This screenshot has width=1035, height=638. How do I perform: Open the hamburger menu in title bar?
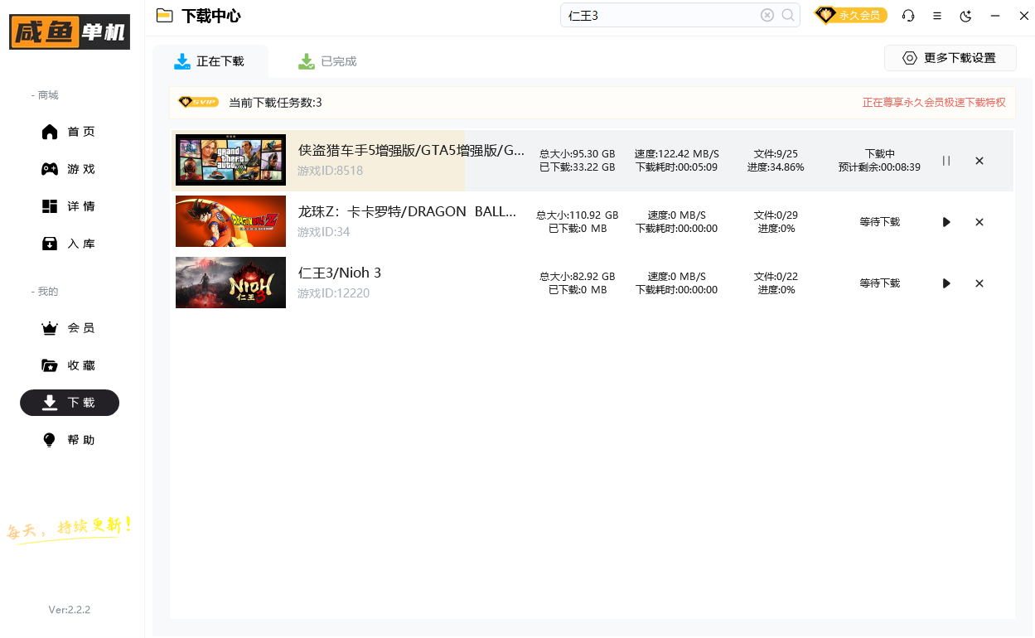937,16
